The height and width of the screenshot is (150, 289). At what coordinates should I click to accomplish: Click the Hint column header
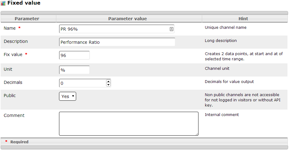(243, 19)
